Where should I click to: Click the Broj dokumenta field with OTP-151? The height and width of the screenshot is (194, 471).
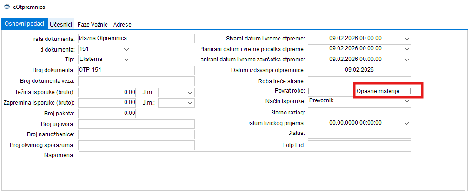pos(136,70)
